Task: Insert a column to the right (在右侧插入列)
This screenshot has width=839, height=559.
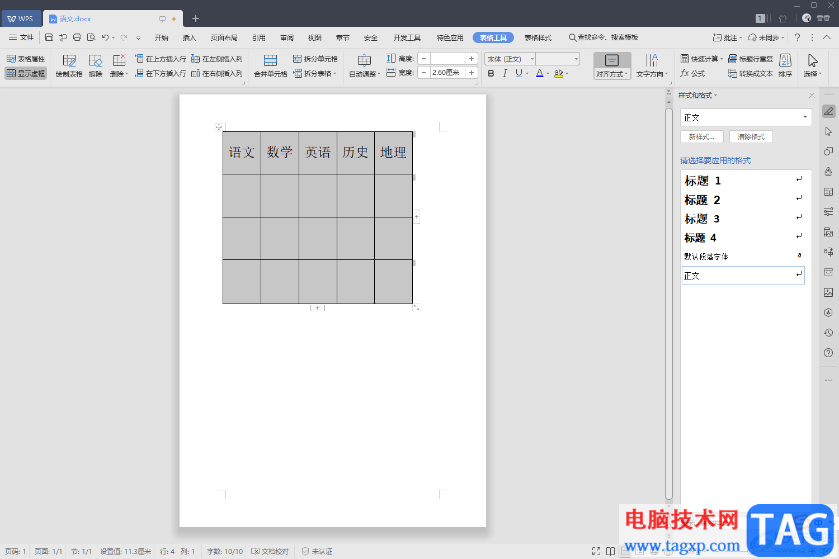Action: coord(217,73)
